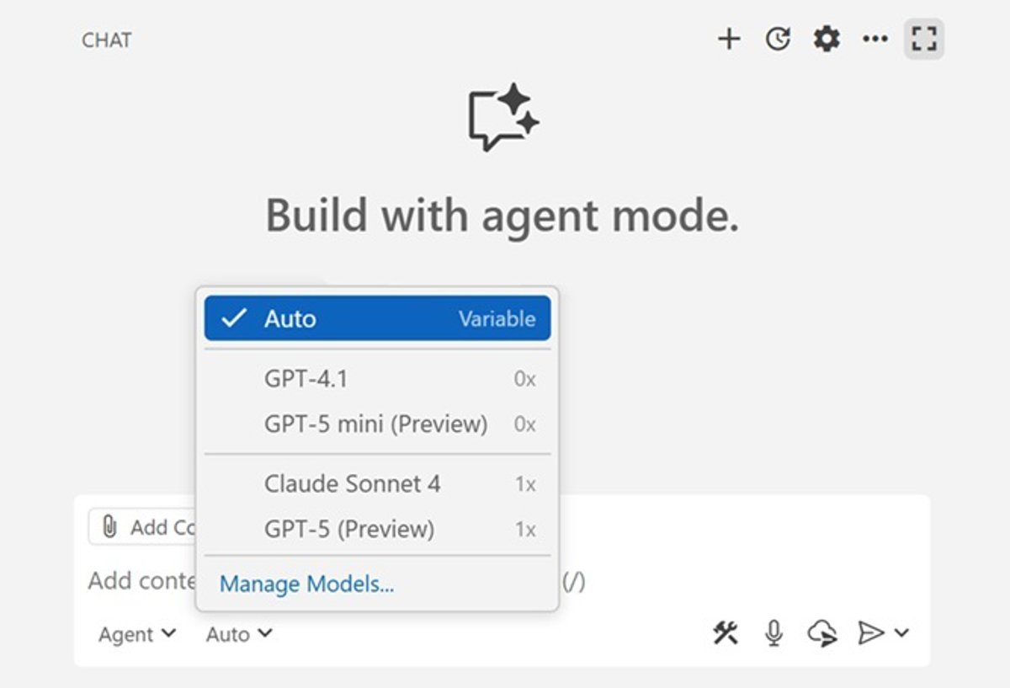Screen dimensions: 1010x688
Task: Click the configure tools icon
Action: pyautogui.click(x=726, y=633)
